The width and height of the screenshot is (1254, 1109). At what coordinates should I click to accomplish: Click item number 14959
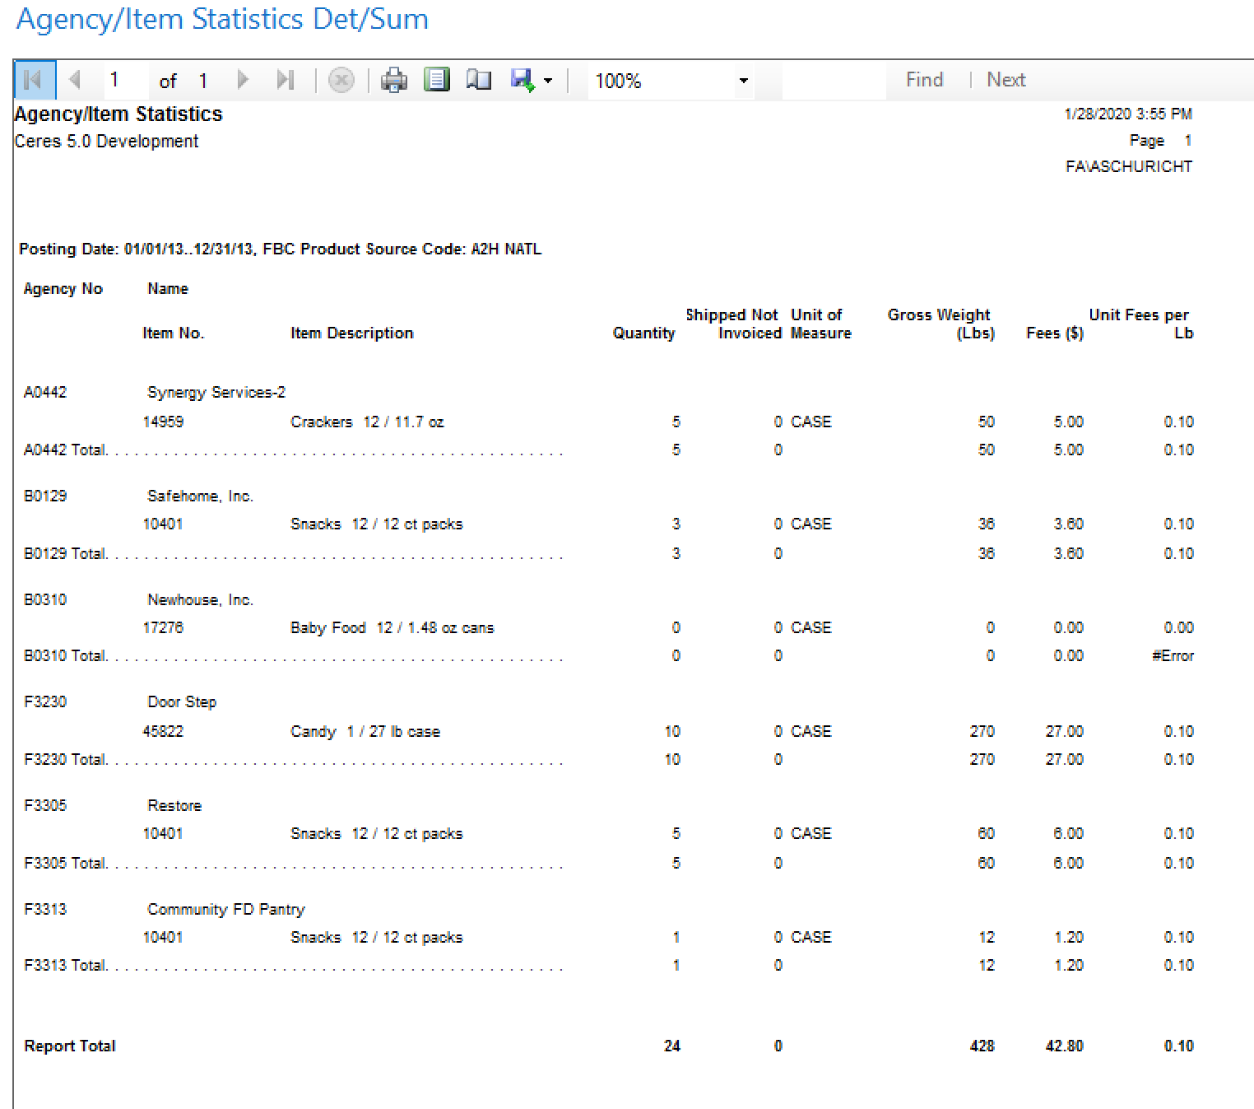point(163,422)
